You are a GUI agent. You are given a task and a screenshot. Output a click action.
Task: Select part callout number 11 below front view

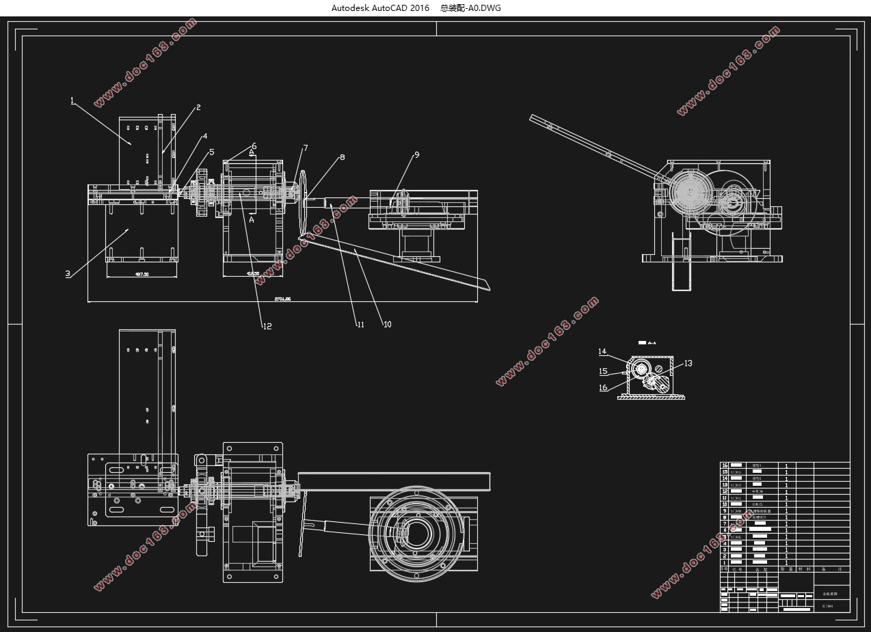(360, 325)
